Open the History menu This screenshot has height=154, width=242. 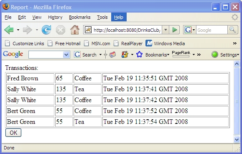click(x=55, y=17)
